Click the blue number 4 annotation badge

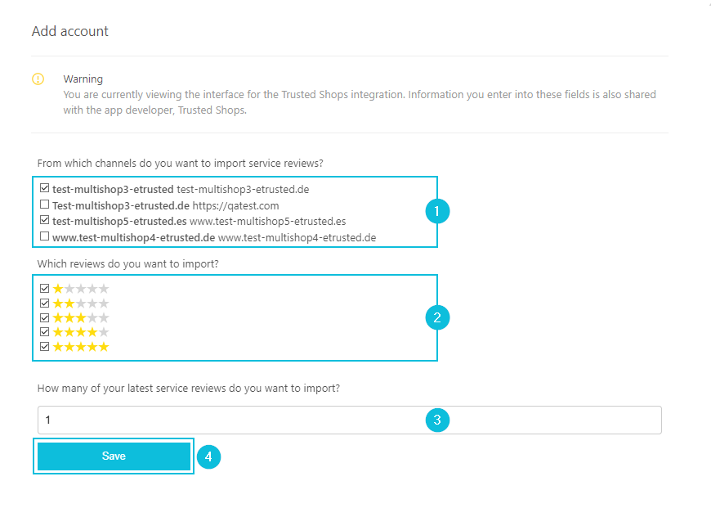208,456
